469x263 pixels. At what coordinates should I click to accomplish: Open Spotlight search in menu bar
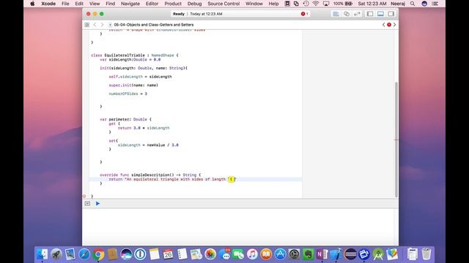tap(413, 4)
